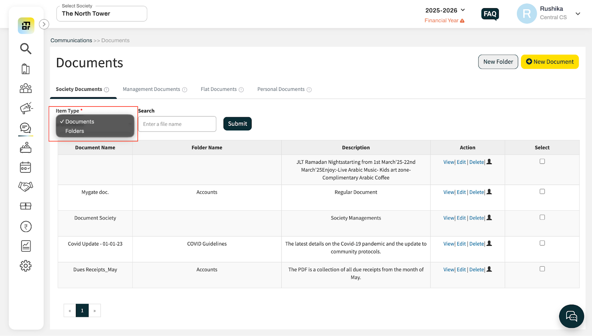Screen dimensions: 592x336
Task: Delete the Covid Update - 01-01-23 document
Action: click(x=477, y=244)
